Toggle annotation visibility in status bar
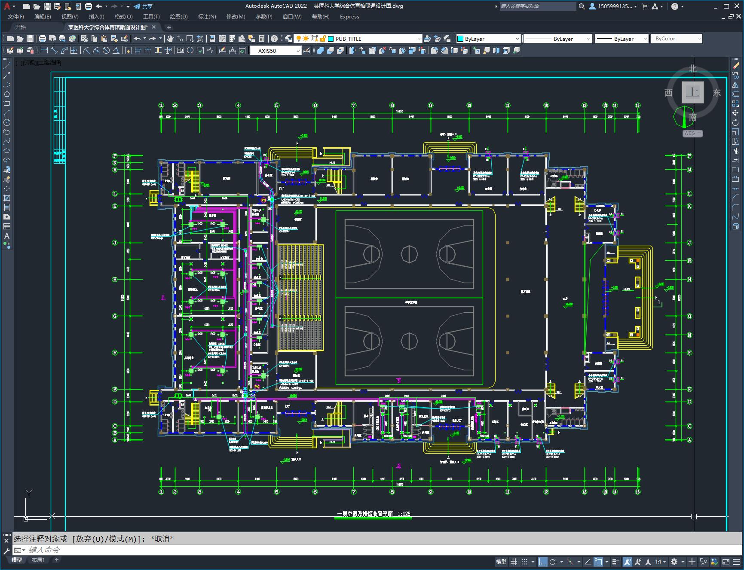Viewport: 744px width, 570px height. [628, 561]
